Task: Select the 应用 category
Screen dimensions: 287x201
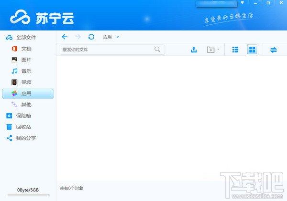Action: (28, 93)
